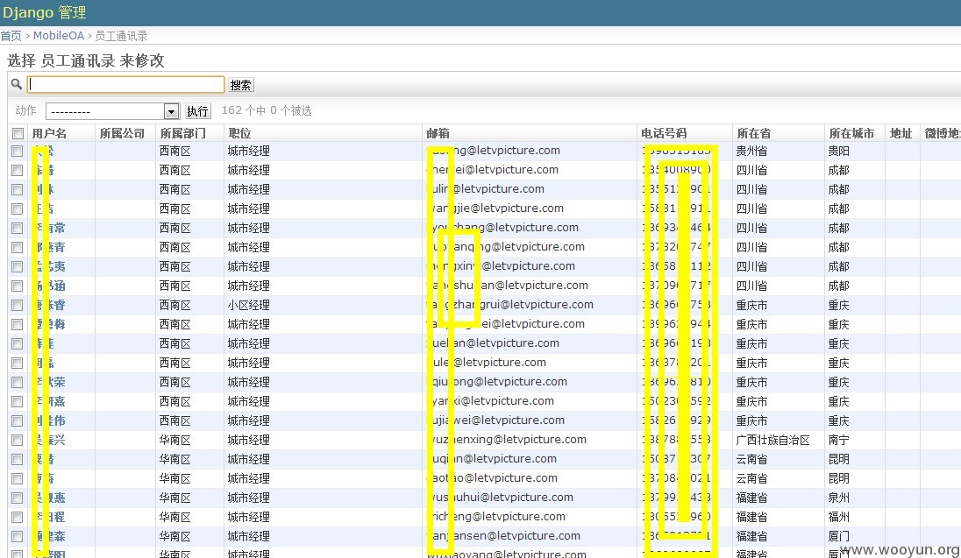Open the MobileOA breadcrumb link

pos(58,36)
